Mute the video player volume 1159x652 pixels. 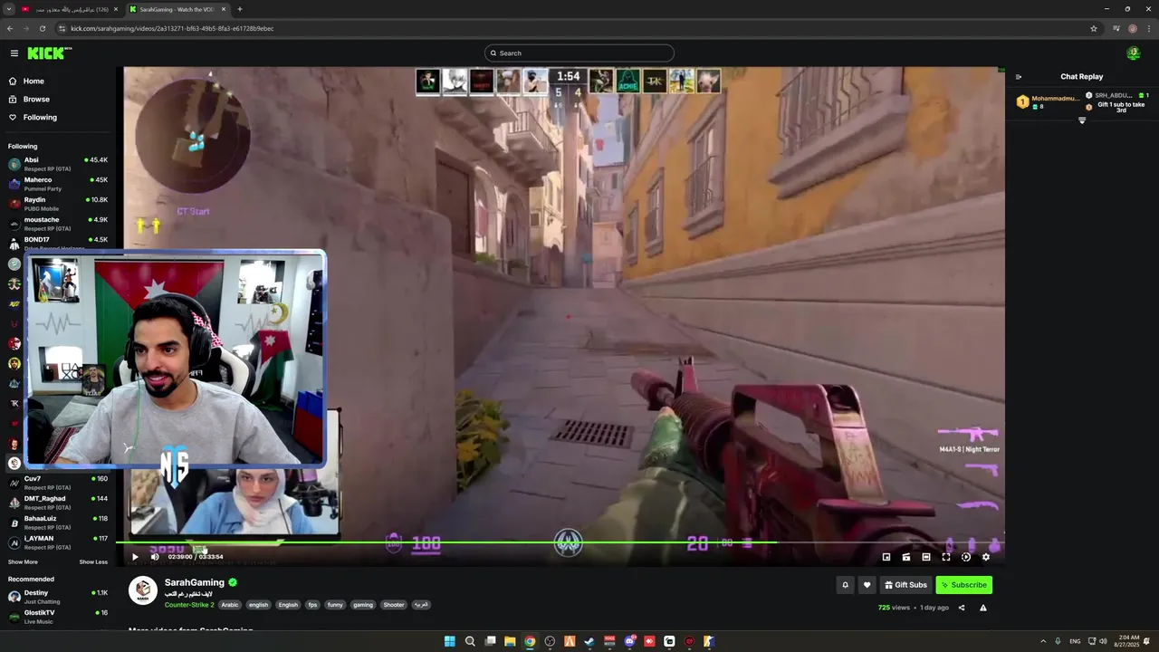coord(155,557)
